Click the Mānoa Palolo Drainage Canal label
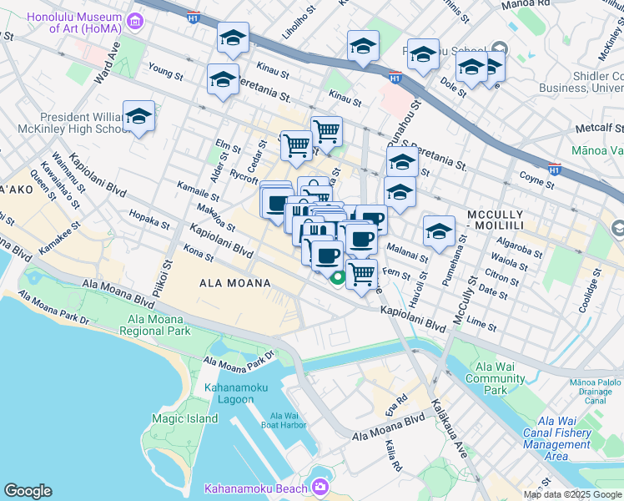The image size is (624, 501). tap(596, 392)
